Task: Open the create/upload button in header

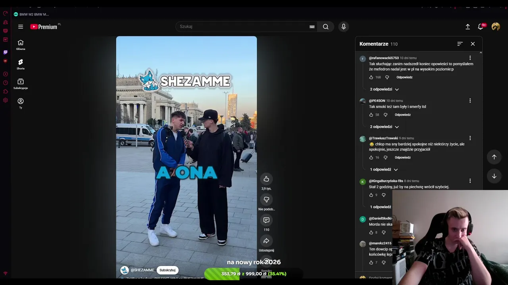Action: 468,27
